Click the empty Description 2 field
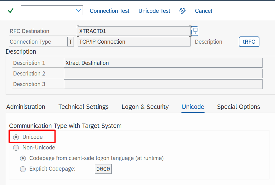Viewport: 275px width, 185px height. click(x=163, y=74)
